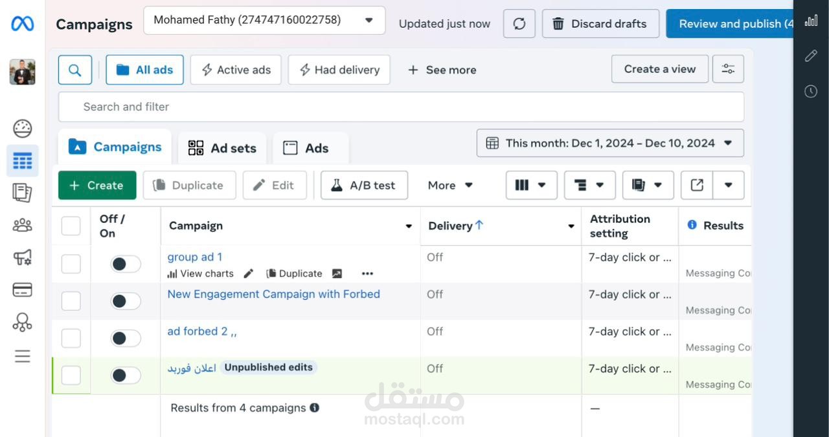Screen dimensions: 829x437
Task: Open the Audiences people icon
Action: click(x=23, y=225)
